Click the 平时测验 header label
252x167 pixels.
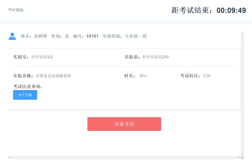[16, 10]
